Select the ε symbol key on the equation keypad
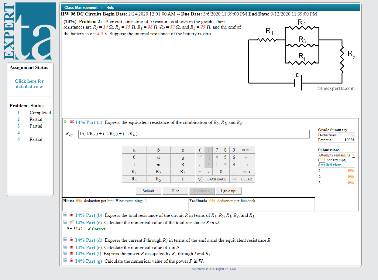378x280 pixels. (x=183, y=150)
